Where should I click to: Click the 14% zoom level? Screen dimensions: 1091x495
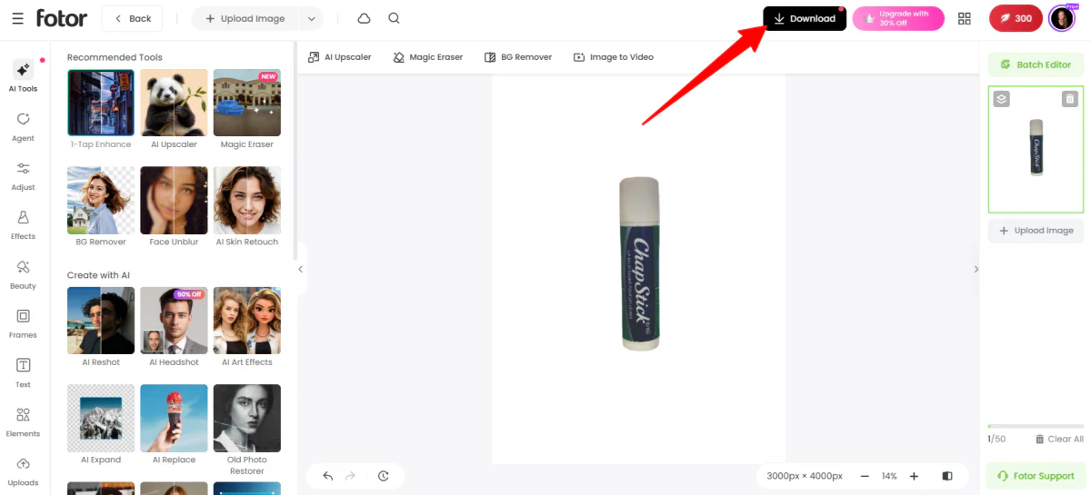point(889,476)
